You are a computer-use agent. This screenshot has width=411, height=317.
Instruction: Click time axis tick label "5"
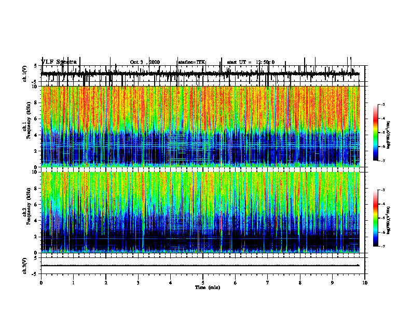203,283
